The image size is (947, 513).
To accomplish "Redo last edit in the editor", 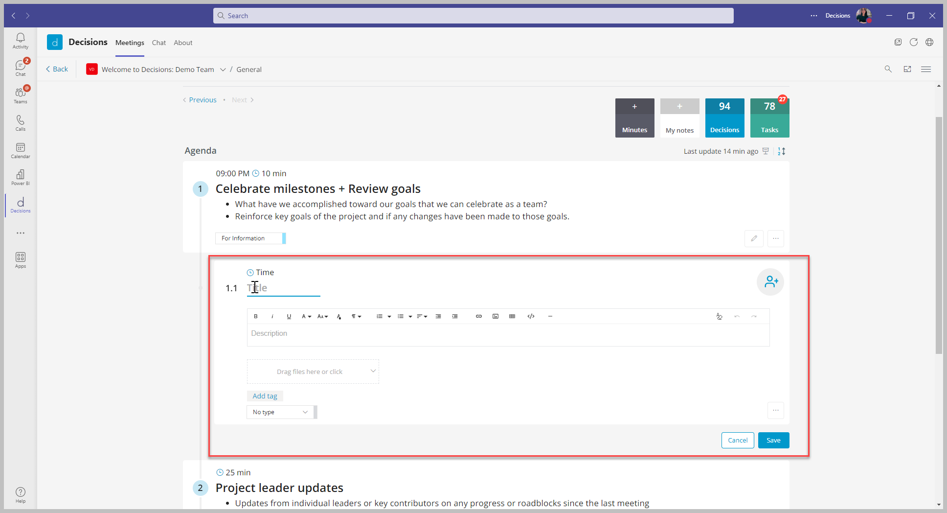I will pos(754,316).
